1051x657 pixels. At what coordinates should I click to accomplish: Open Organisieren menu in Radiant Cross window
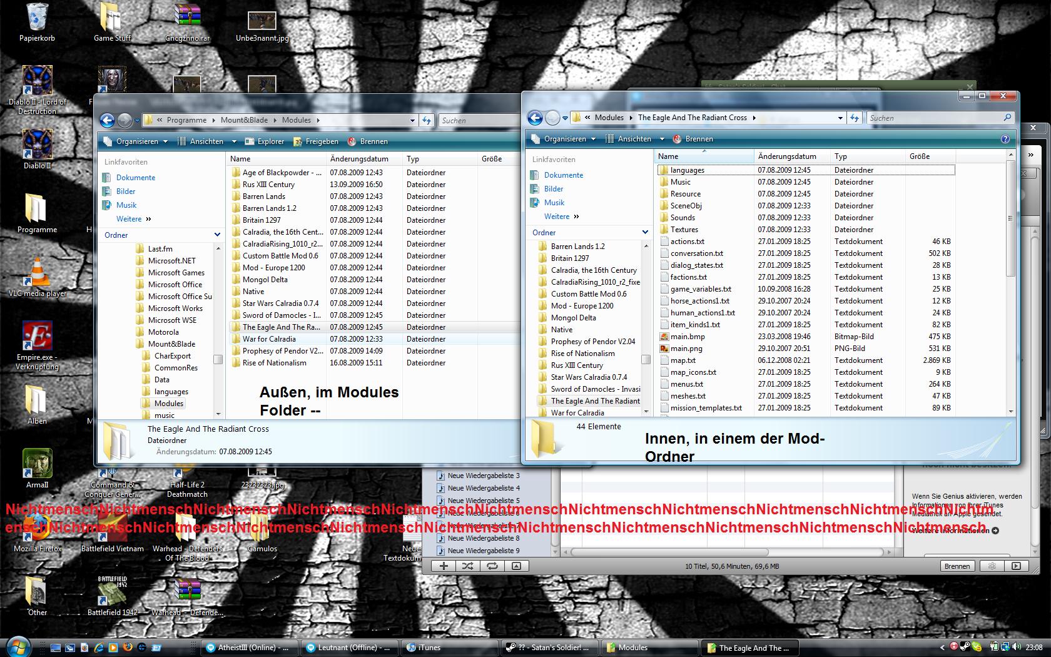tap(564, 139)
